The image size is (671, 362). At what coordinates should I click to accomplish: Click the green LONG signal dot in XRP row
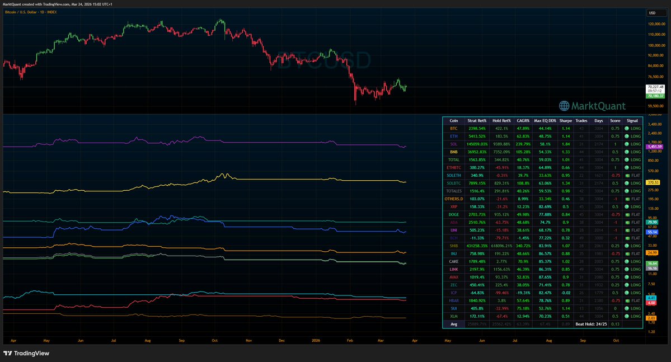point(626,206)
